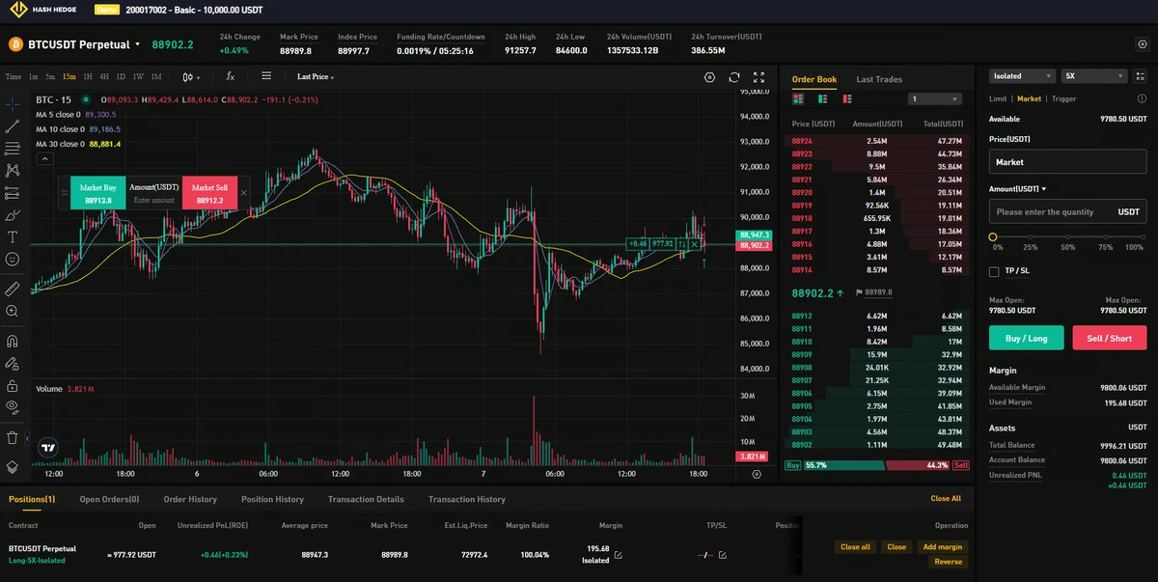Switch chart interval to 4H
The image size is (1158, 582).
(x=104, y=76)
